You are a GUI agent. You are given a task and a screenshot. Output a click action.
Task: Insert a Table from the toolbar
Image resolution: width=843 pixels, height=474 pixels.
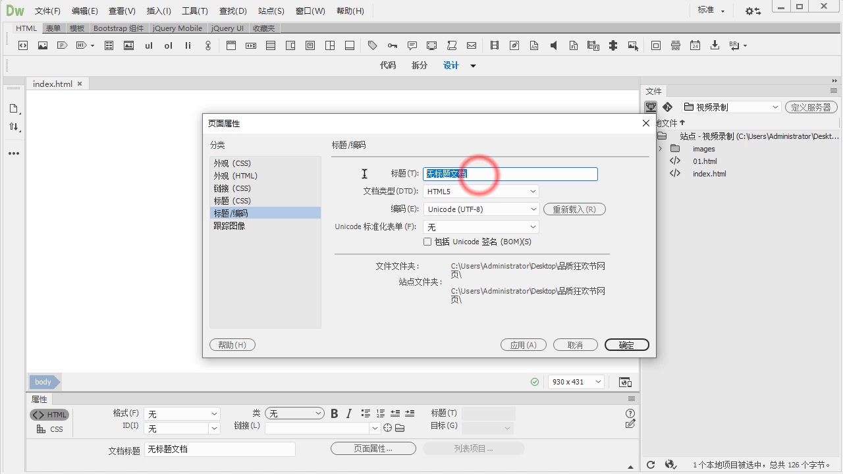109,45
